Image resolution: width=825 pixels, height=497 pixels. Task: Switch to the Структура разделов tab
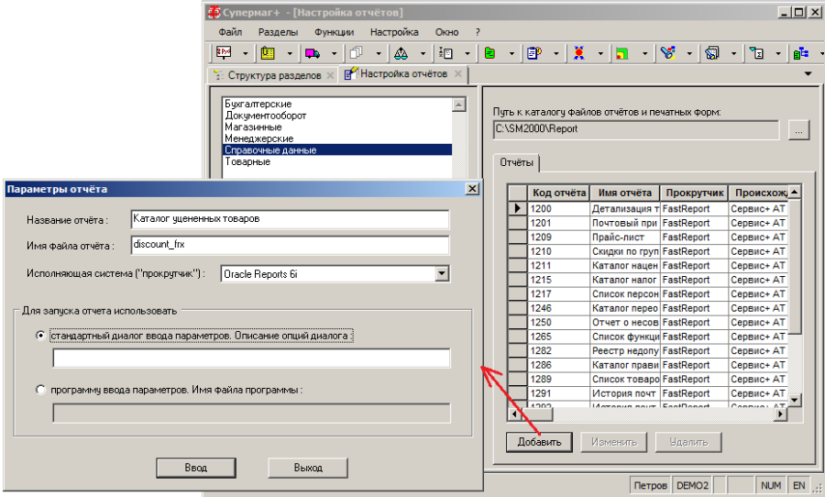(273, 75)
